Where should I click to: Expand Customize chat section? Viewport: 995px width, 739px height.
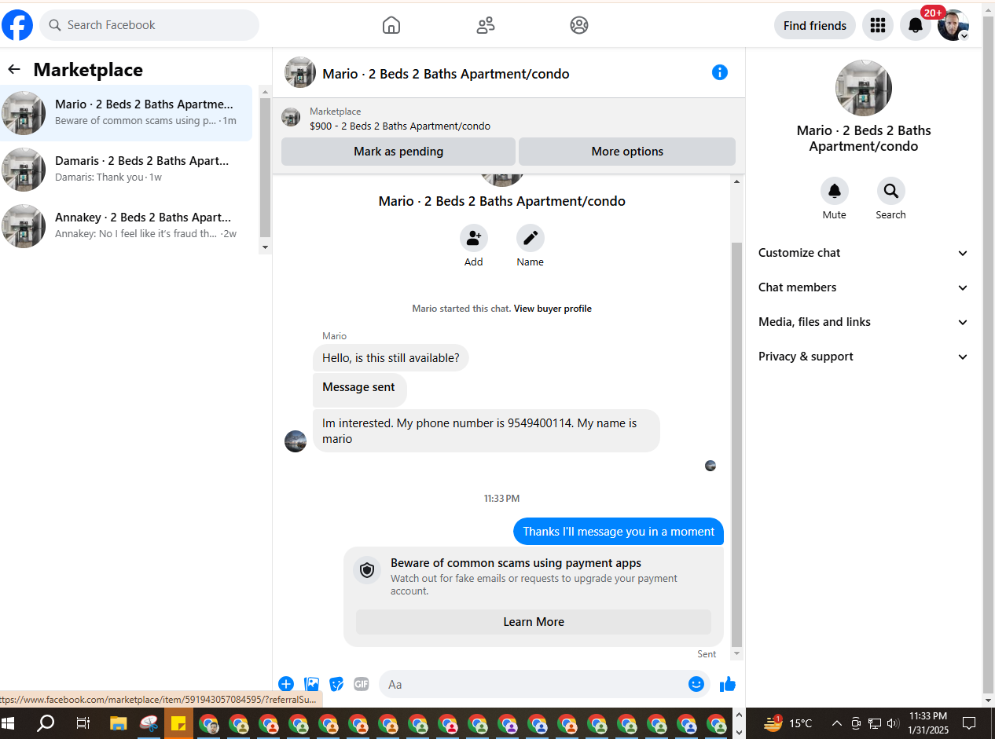click(863, 253)
